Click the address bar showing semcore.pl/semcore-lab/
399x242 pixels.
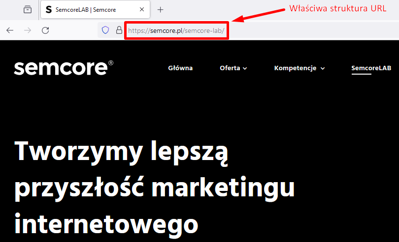(x=176, y=31)
